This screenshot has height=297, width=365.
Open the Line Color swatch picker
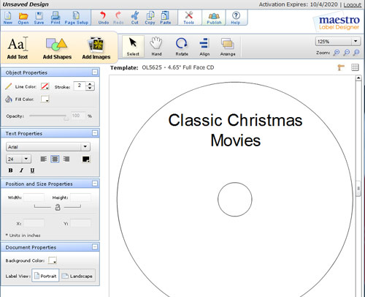coord(45,86)
